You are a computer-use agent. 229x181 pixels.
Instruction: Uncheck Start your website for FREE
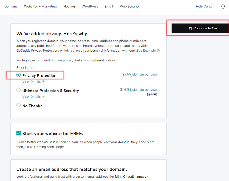18,133
